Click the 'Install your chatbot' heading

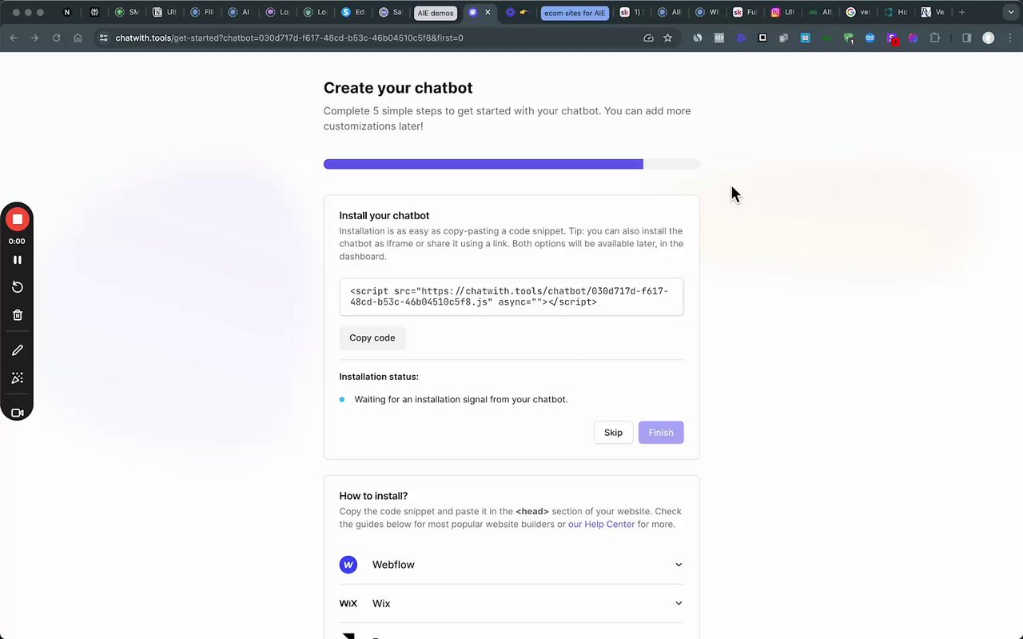tap(384, 216)
